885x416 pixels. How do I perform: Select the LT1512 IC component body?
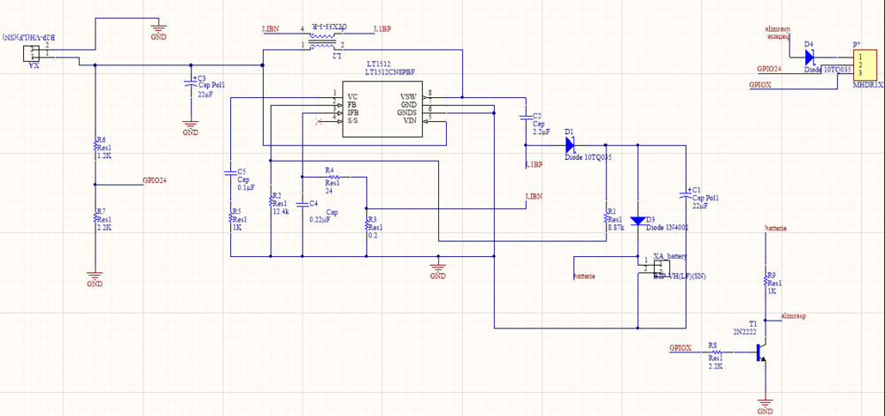coord(381,111)
